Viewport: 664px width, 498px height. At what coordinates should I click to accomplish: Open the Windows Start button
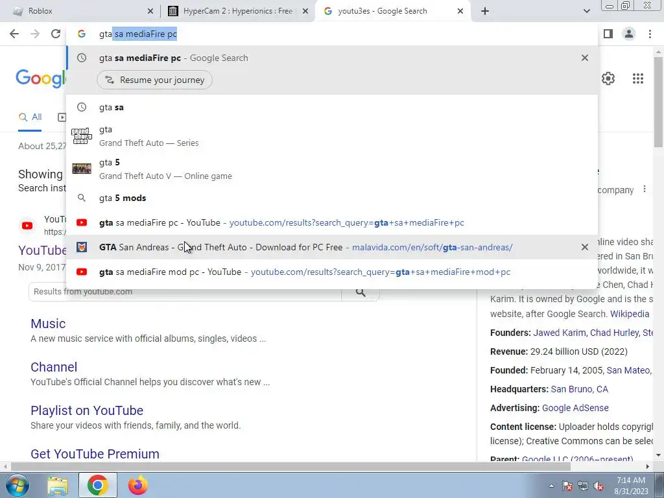[x=18, y=485]
